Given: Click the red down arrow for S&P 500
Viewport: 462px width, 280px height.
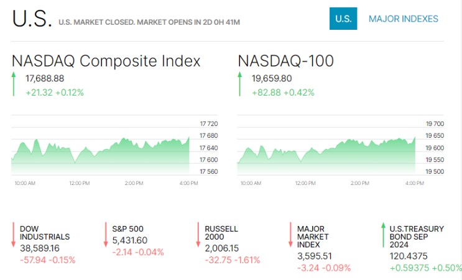Looking at the screenshot, I should pyautogui.click(x=106, y=235).
